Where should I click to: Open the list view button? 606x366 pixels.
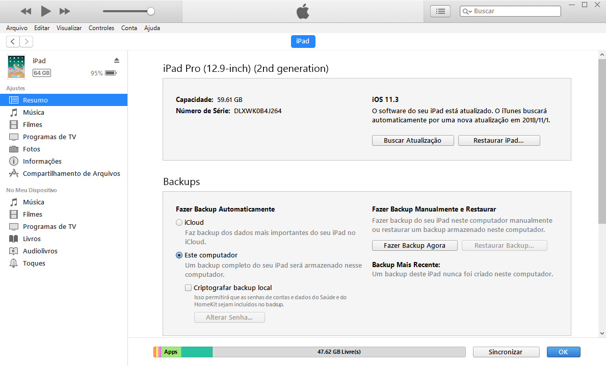(x=440, y=11)
